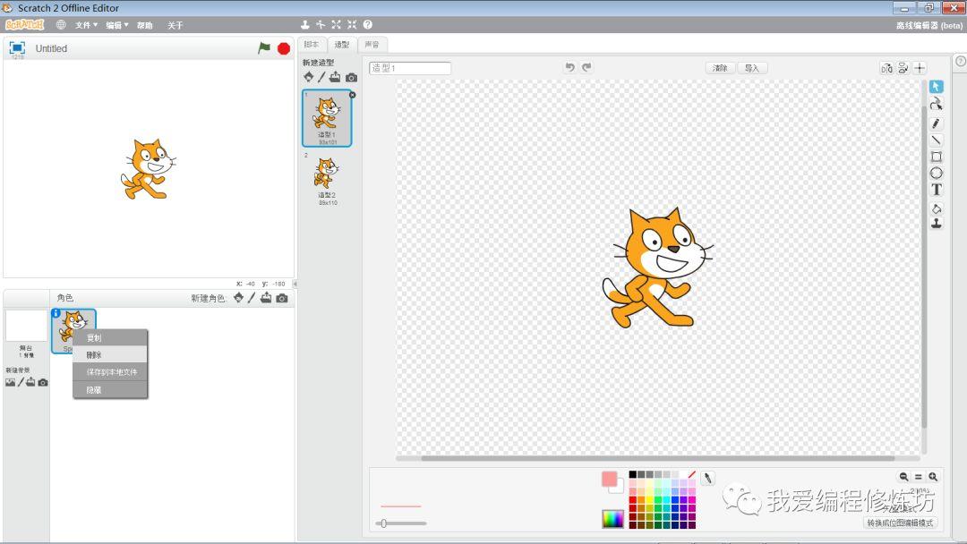This screenshot has height=544, width=967.
Task: Switch to the 声音 (Sounds) tab
Action: [x=372, y=45]
